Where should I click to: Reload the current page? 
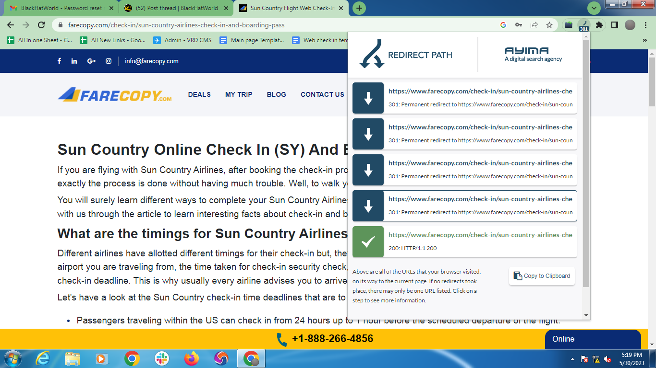41,25
